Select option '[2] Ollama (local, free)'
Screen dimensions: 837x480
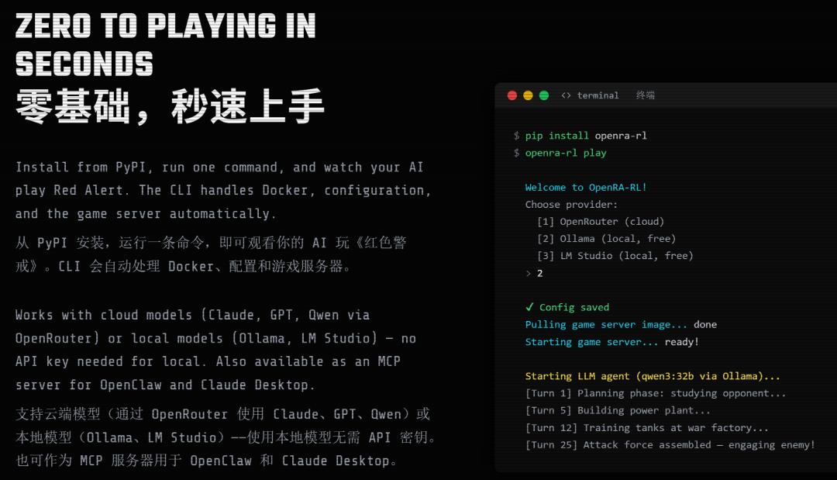pos(606,239)
